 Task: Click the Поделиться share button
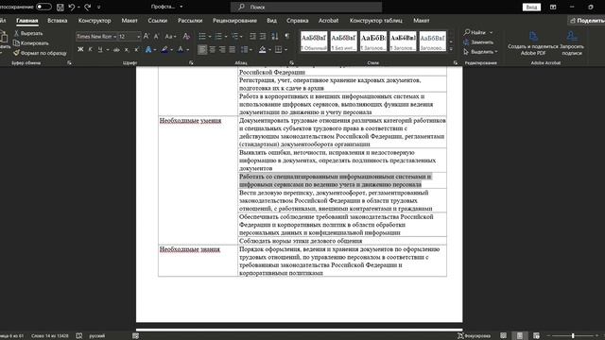586,21
